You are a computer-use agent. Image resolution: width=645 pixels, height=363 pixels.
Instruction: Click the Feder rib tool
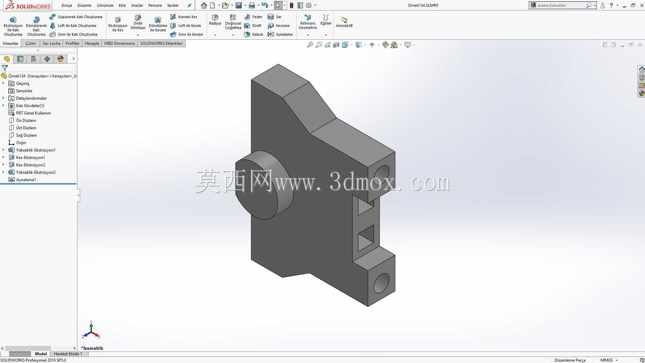pos(253,17)
